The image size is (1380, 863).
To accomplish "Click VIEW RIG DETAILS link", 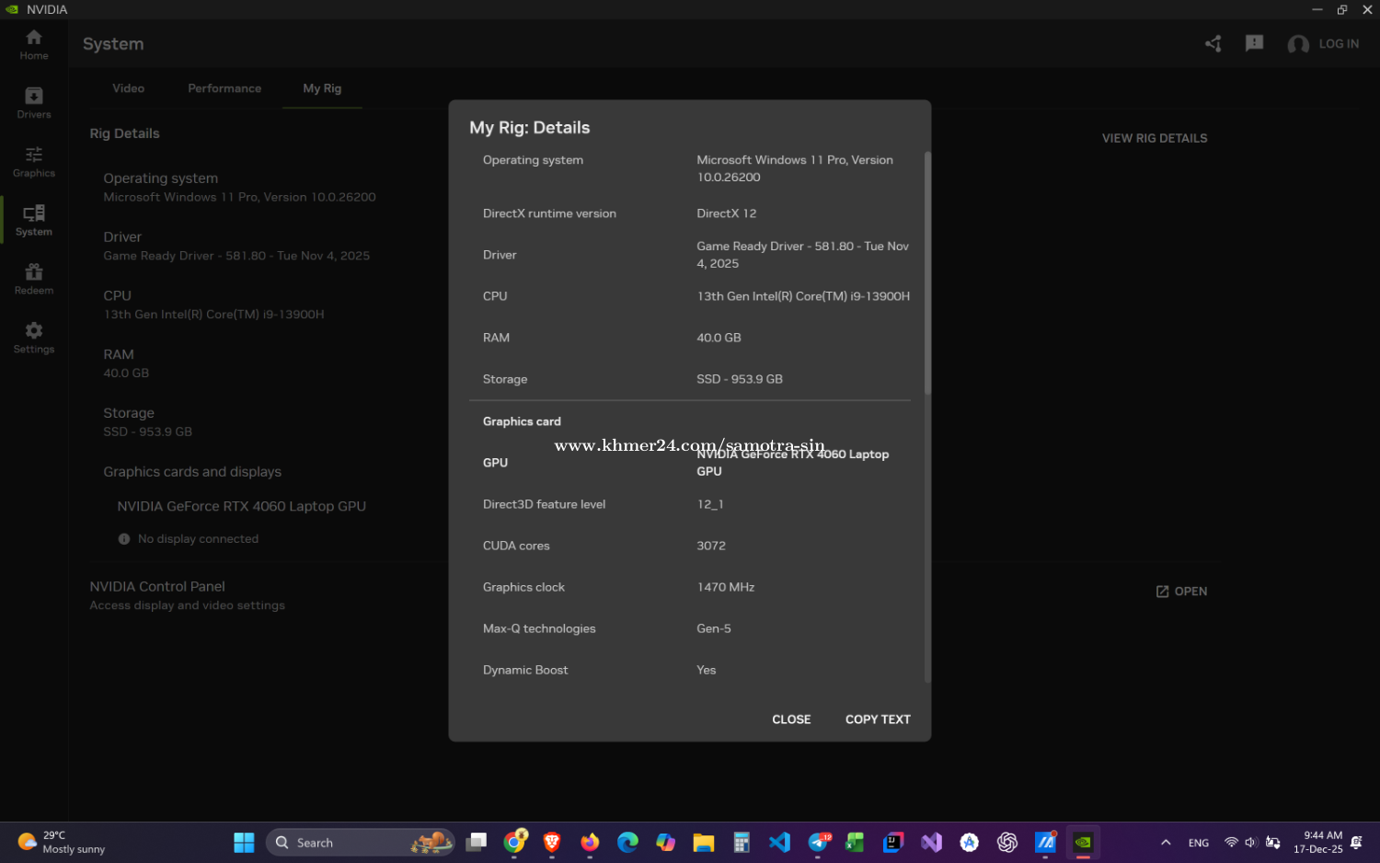I will click(x=1155, y=138).
